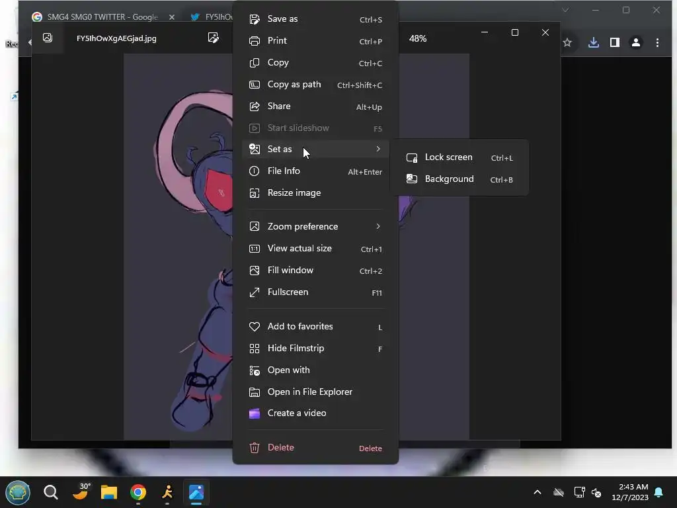Click the 48% zoom level indicator

tap(418, 38)
